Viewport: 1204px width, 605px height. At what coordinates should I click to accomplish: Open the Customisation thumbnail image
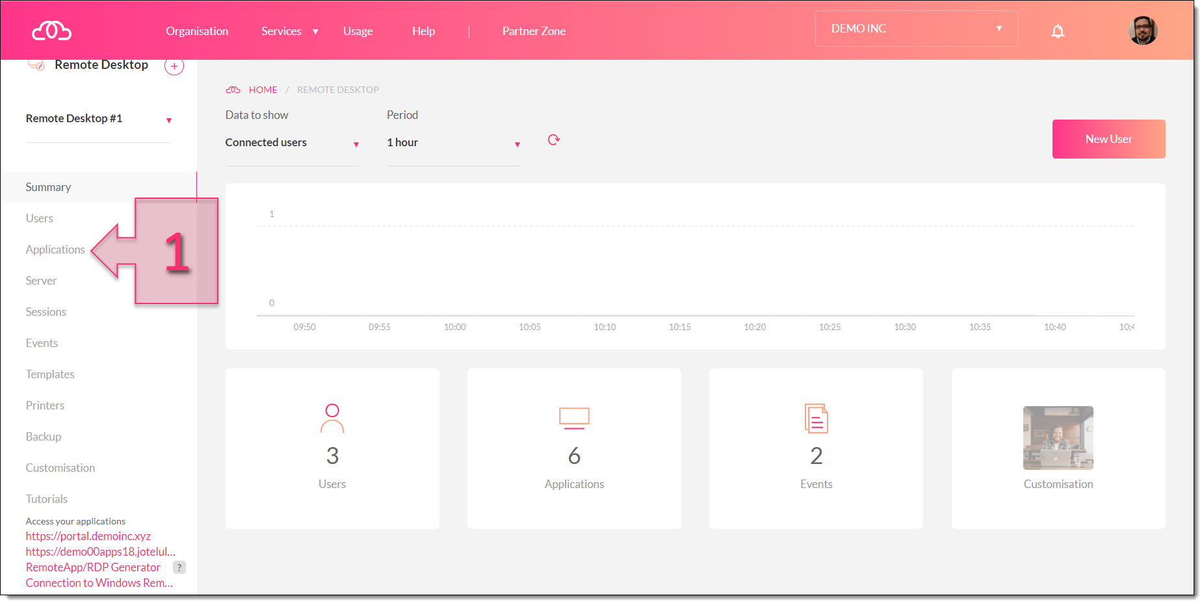pyautogui.click(x=1058, y=438)
